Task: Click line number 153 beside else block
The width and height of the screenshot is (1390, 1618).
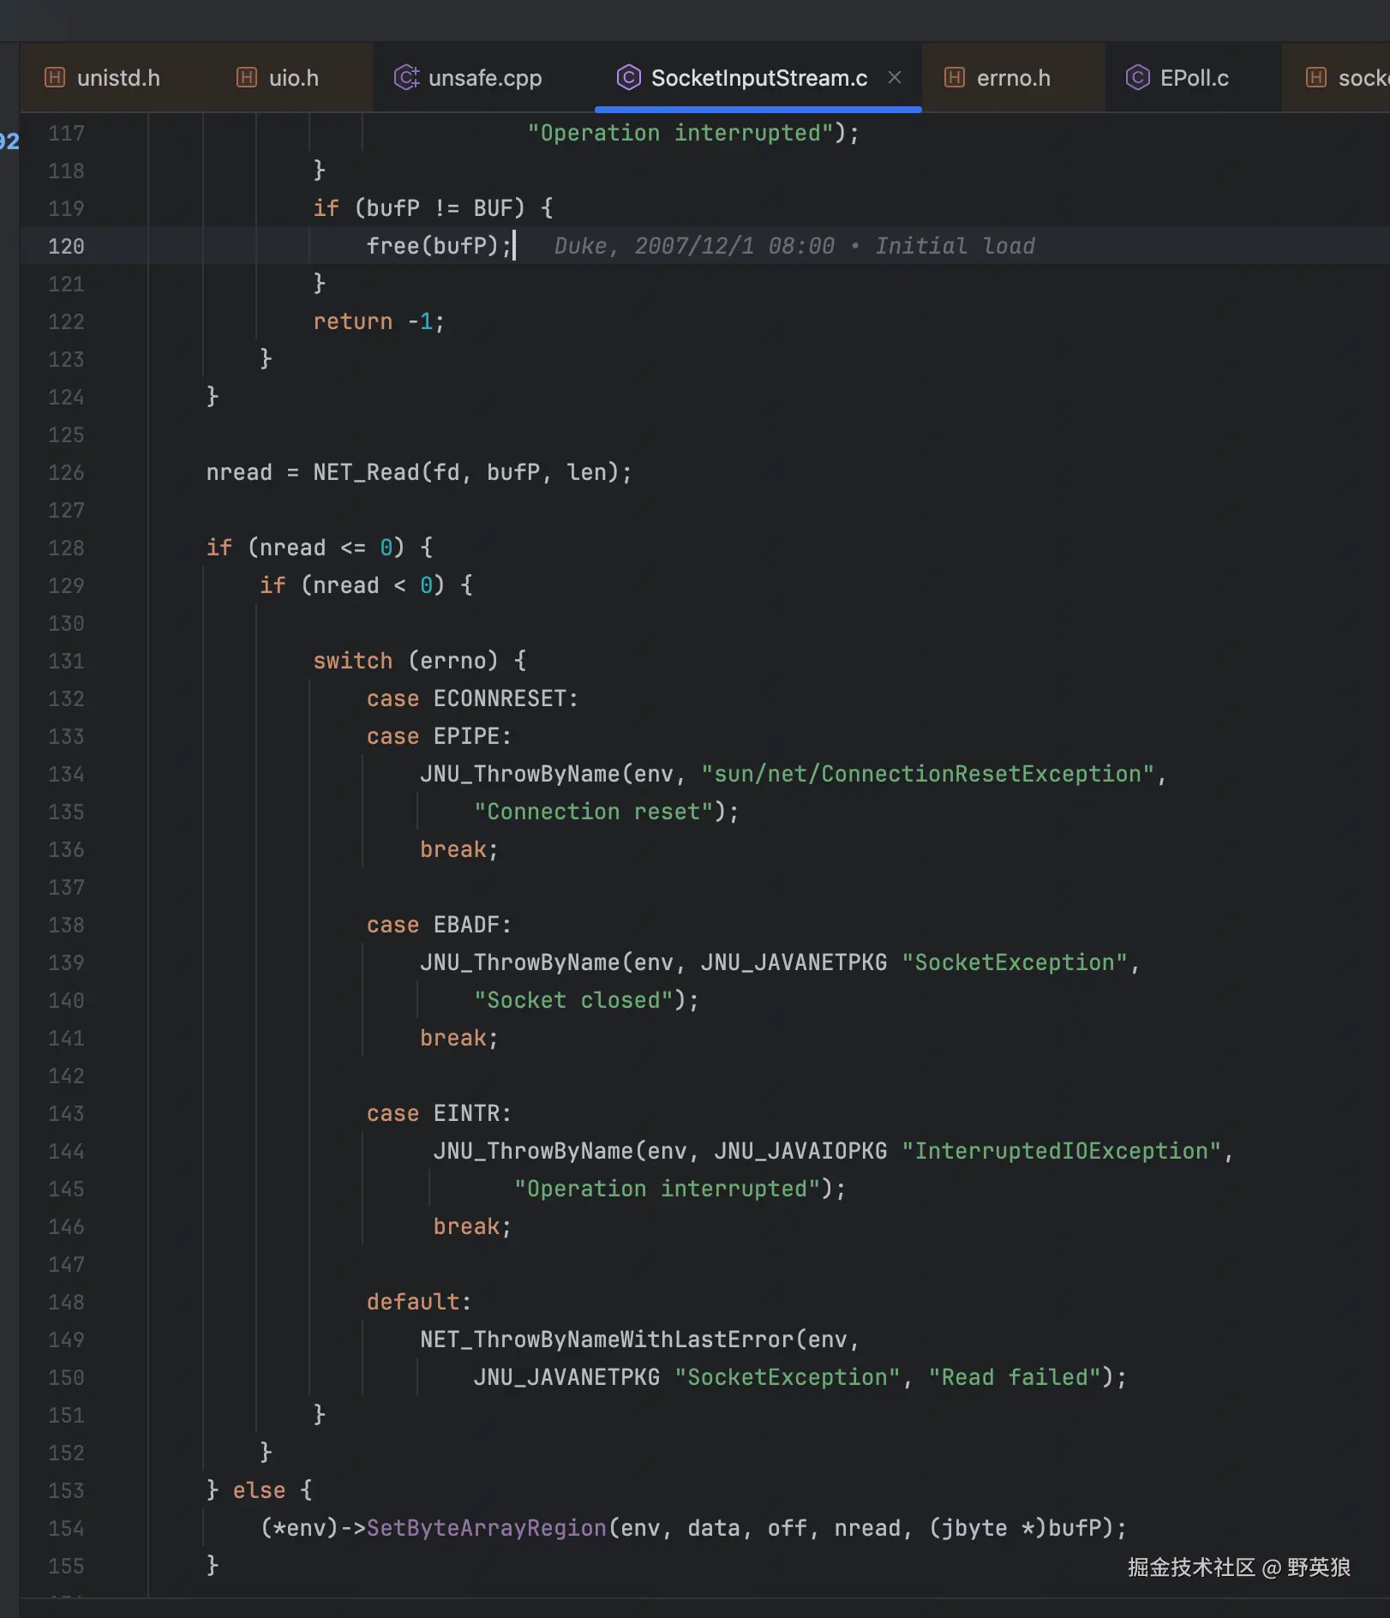Action: [66, 1490]
